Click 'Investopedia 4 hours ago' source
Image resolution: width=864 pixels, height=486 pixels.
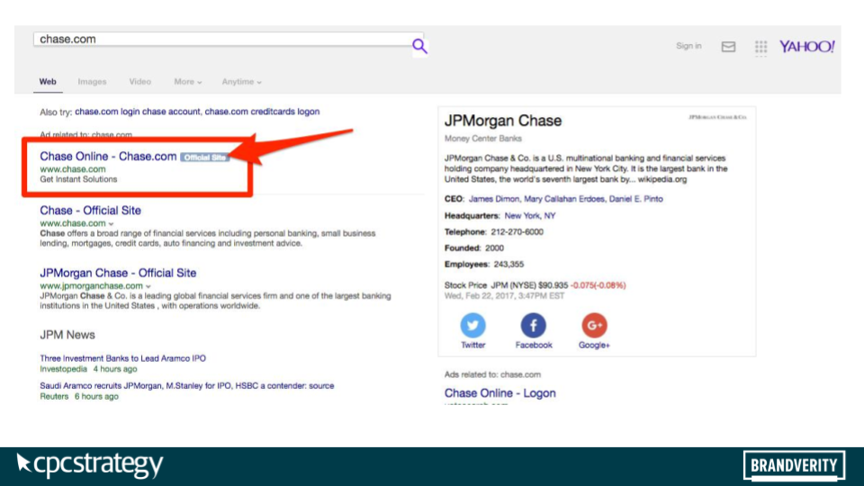(88, 369)
